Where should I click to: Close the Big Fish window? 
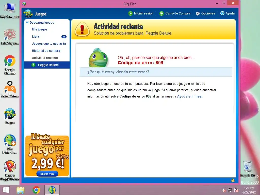[233, 3]
